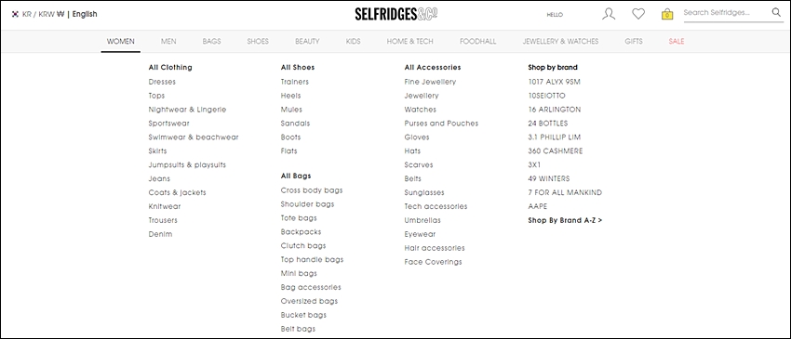Select the FOODHALL navigation item
Image resolution: width=791 pixels, height=339 pixels.
[477, 41]
